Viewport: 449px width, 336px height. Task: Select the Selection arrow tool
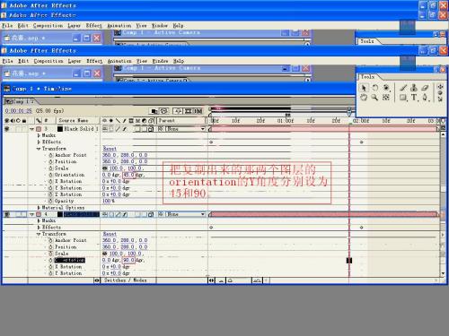[364, 88]
